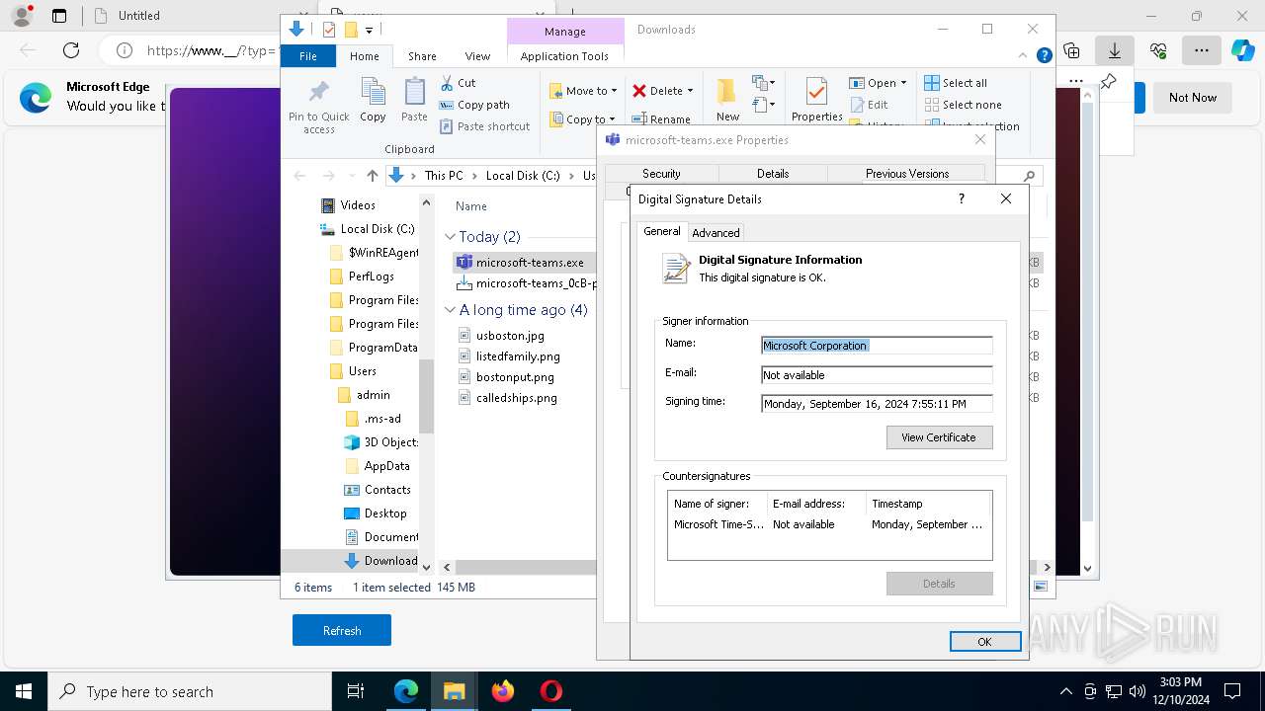Click Pin to Quick access icon
This screenshot has width=1265, height=711.
318,93
